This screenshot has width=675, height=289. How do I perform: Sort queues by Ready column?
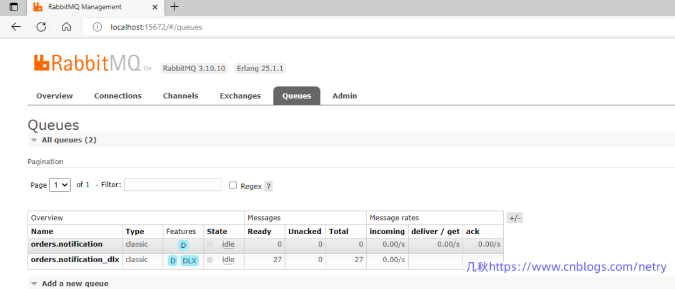(x=259, y=232)
